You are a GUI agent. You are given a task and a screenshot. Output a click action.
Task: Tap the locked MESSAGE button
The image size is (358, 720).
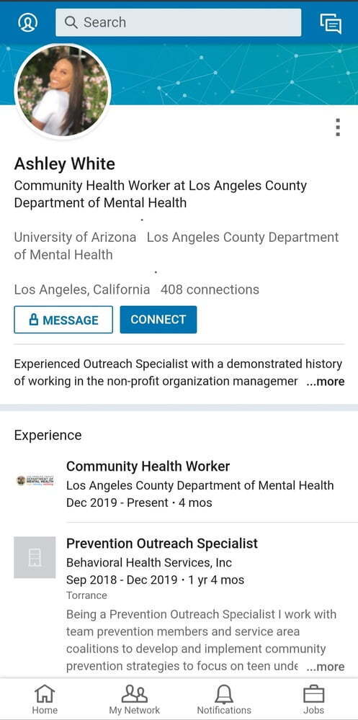click(63, 320)
